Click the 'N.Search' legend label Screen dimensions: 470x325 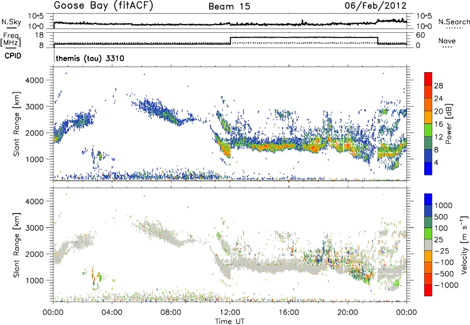[x=454, y=22]
